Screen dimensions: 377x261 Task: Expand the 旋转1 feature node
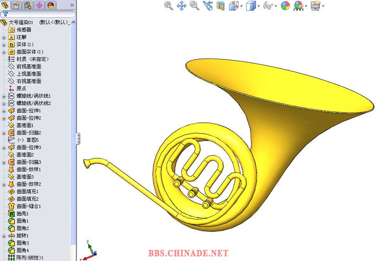4,236
